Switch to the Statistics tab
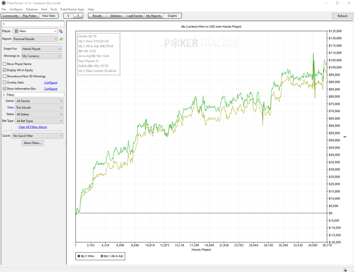The height and width of the screenshot is (272, 354). 116,16
